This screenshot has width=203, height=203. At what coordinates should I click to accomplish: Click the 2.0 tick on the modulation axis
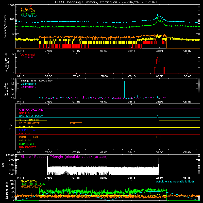[x=12, y=79]
